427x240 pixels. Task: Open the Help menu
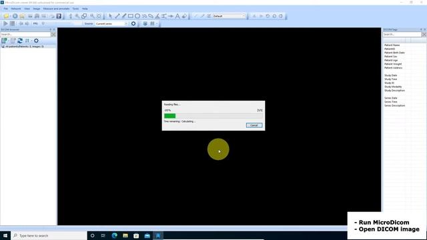click(85, 9)
